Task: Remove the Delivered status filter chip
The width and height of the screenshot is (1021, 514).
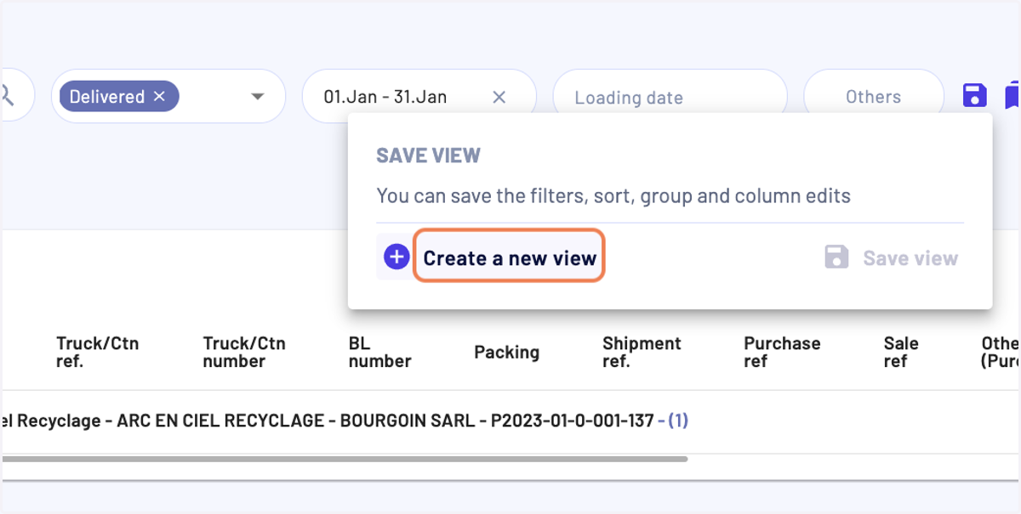Action: [x=159, y=97]
